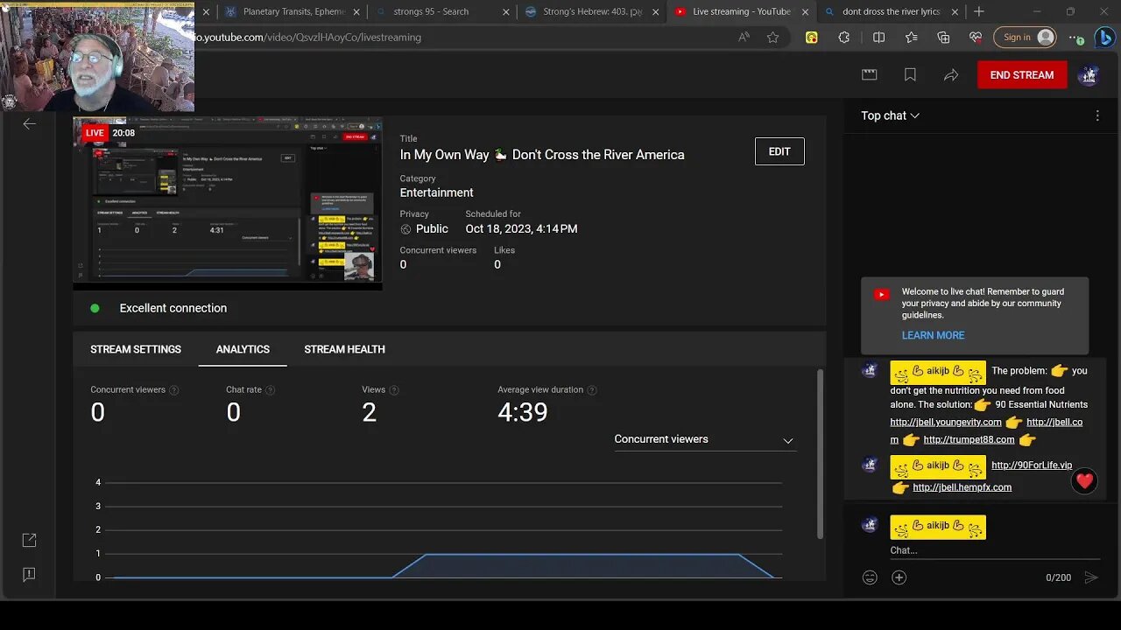Select the Live streaming - YouTube tab
Screen dimensions: 1121x630
point(741,11)
